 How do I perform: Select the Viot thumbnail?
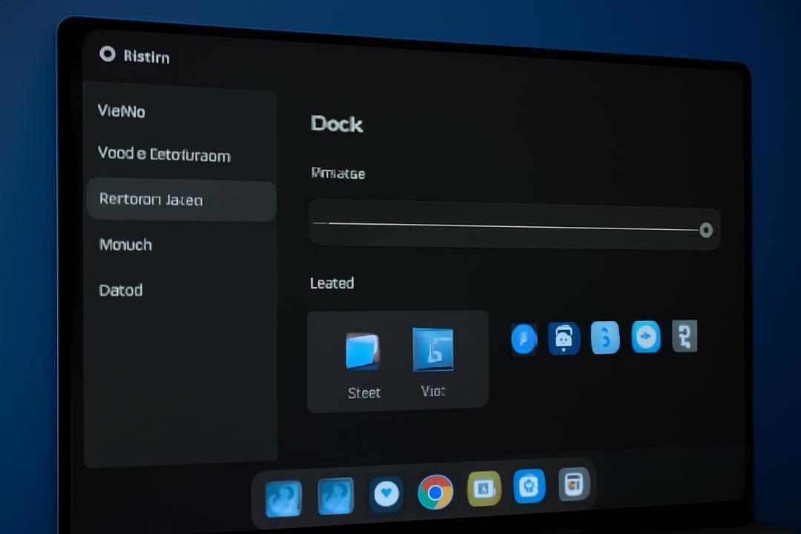(x=432, y=350)
